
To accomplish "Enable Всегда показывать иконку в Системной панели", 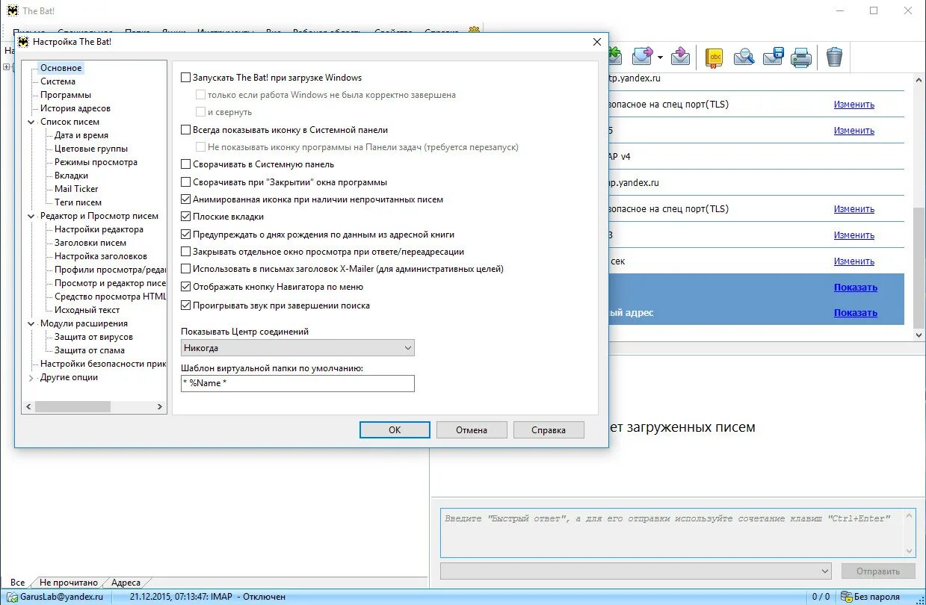I will pyautogui.click(x=186, y=130).
